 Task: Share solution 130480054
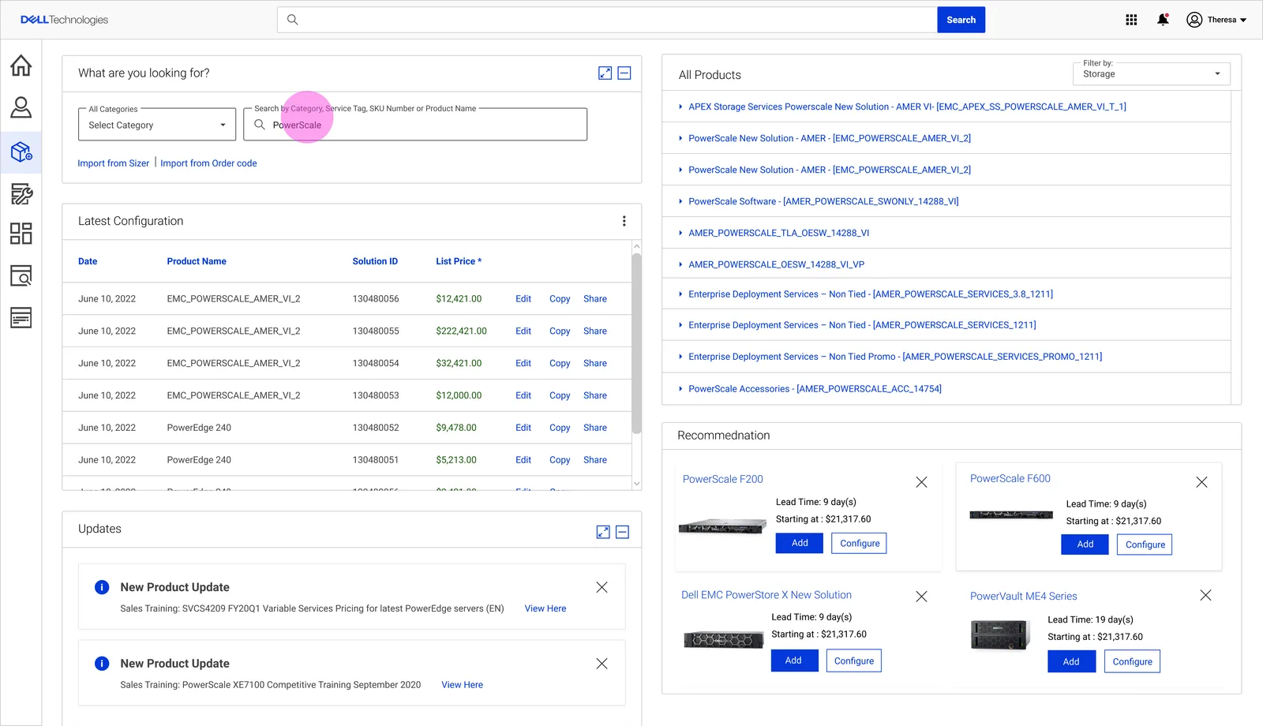click(595, 364)
